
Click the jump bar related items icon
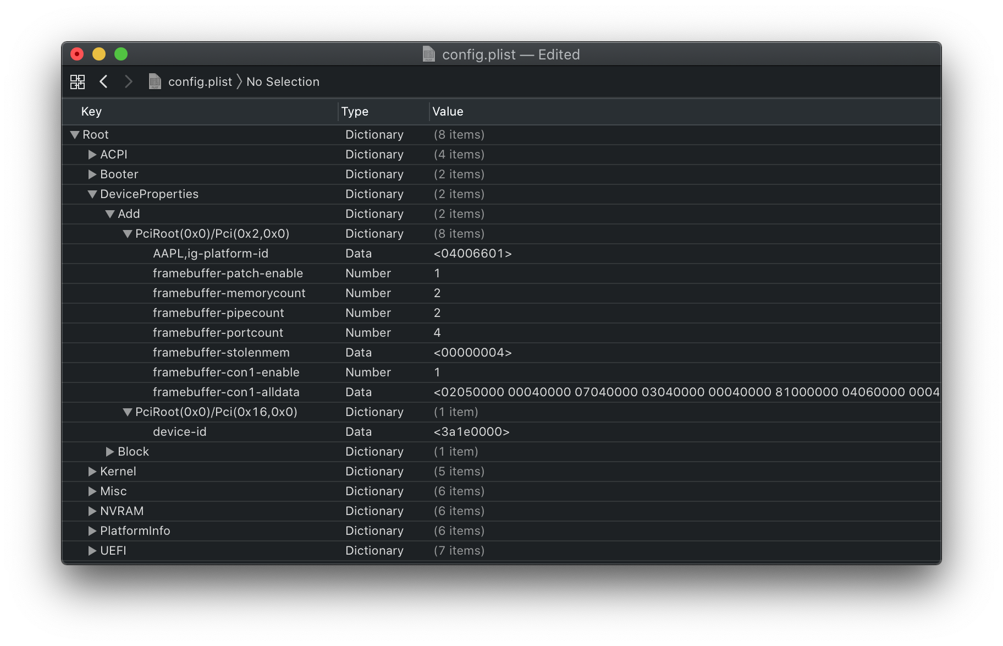pyautogui.click(x=78, y=81)
